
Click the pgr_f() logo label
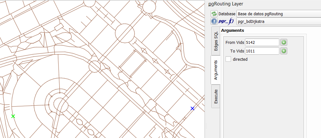[x=226, y=21]
